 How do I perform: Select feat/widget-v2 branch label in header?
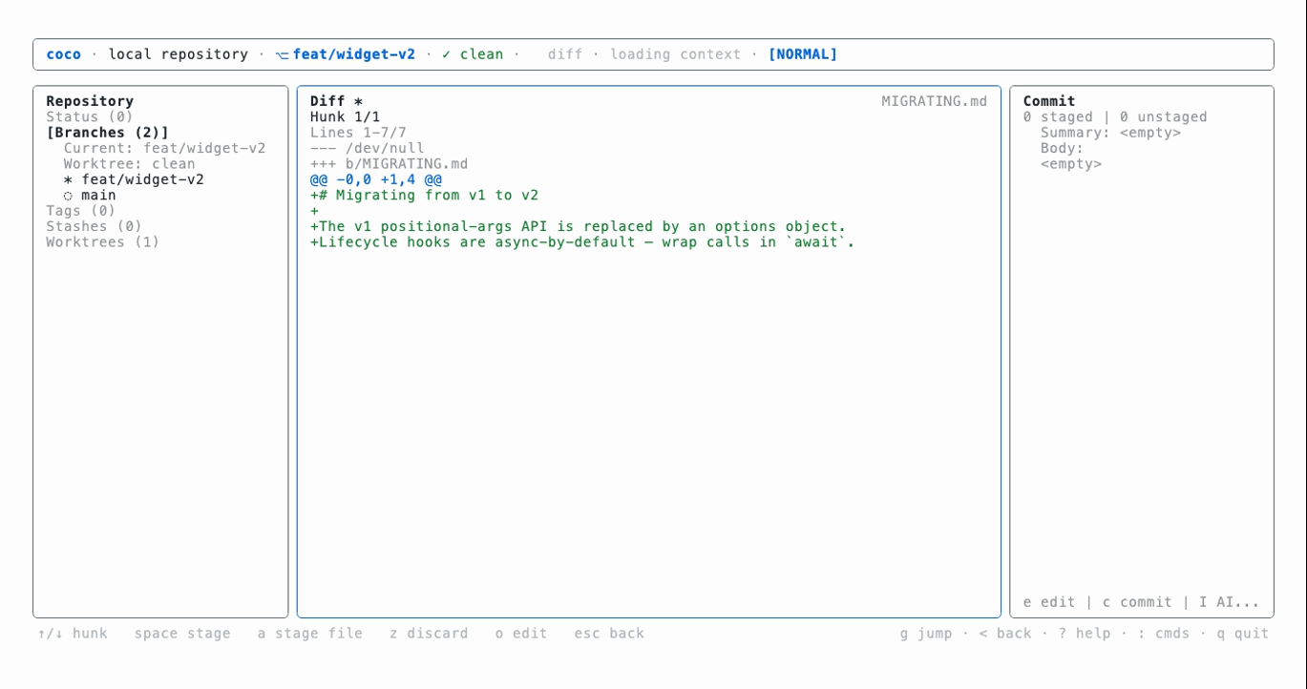tap(354, 54)
